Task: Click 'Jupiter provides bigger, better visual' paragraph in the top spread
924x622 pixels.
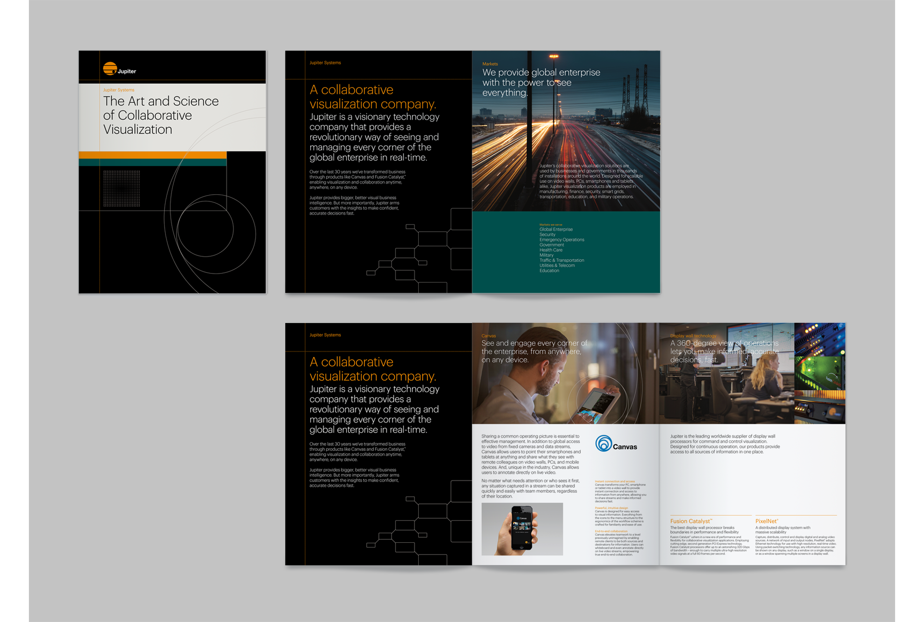Action: pos(355,205)
